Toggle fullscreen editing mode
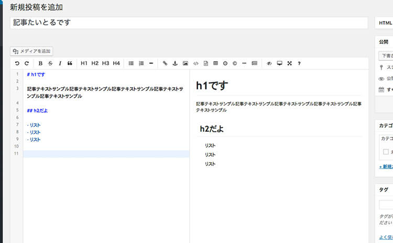Image resolution: width=393 pixels, height=243 pixels. pos(289,64)
